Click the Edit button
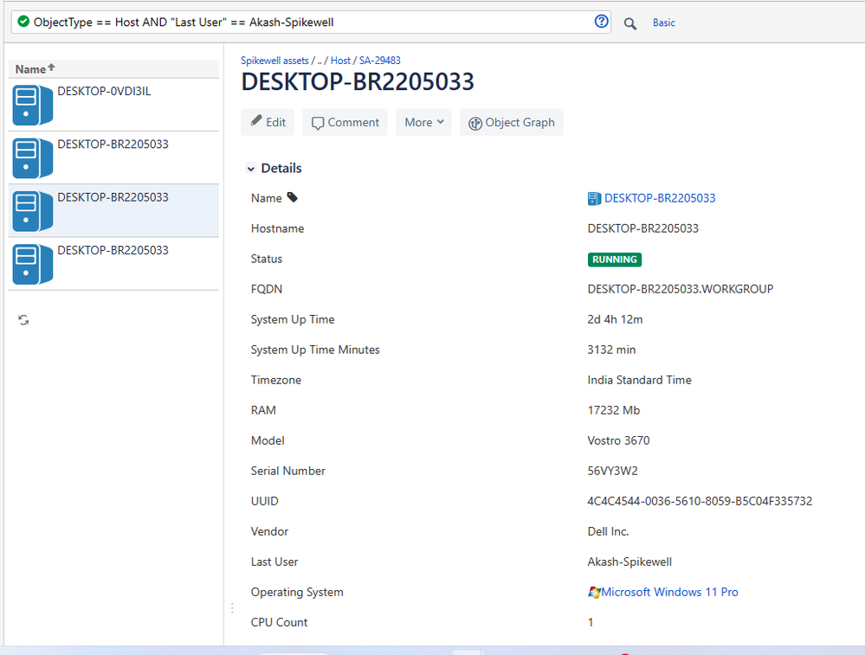Viewport: 865px width, 655px height. tap(268, 122)
